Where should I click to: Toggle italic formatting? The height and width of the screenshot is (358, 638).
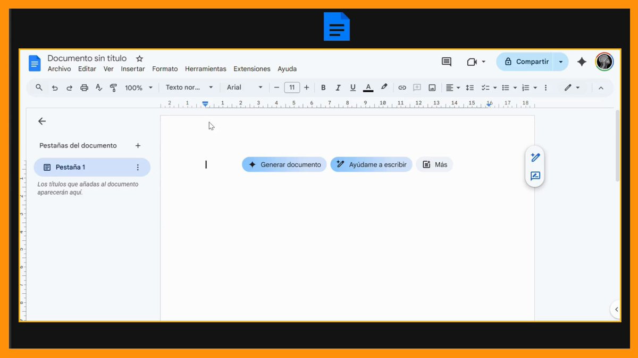tap(338, 88)
